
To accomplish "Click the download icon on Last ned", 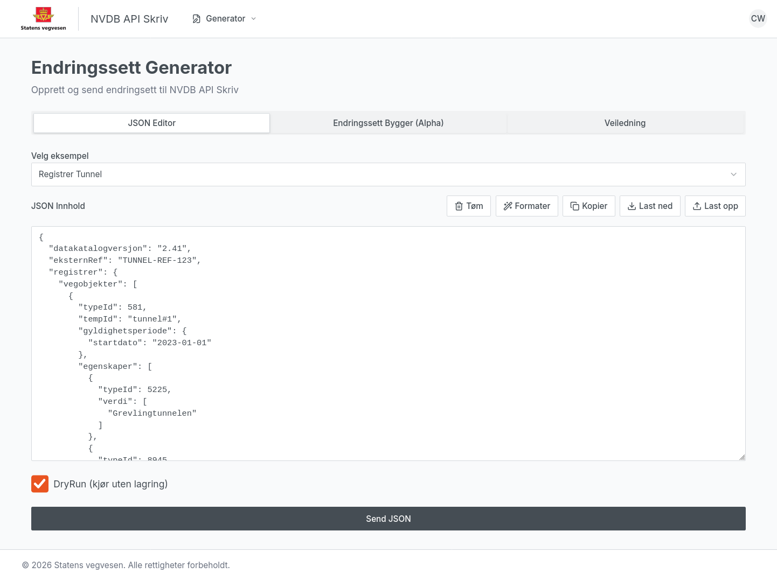I will [632, 206].
